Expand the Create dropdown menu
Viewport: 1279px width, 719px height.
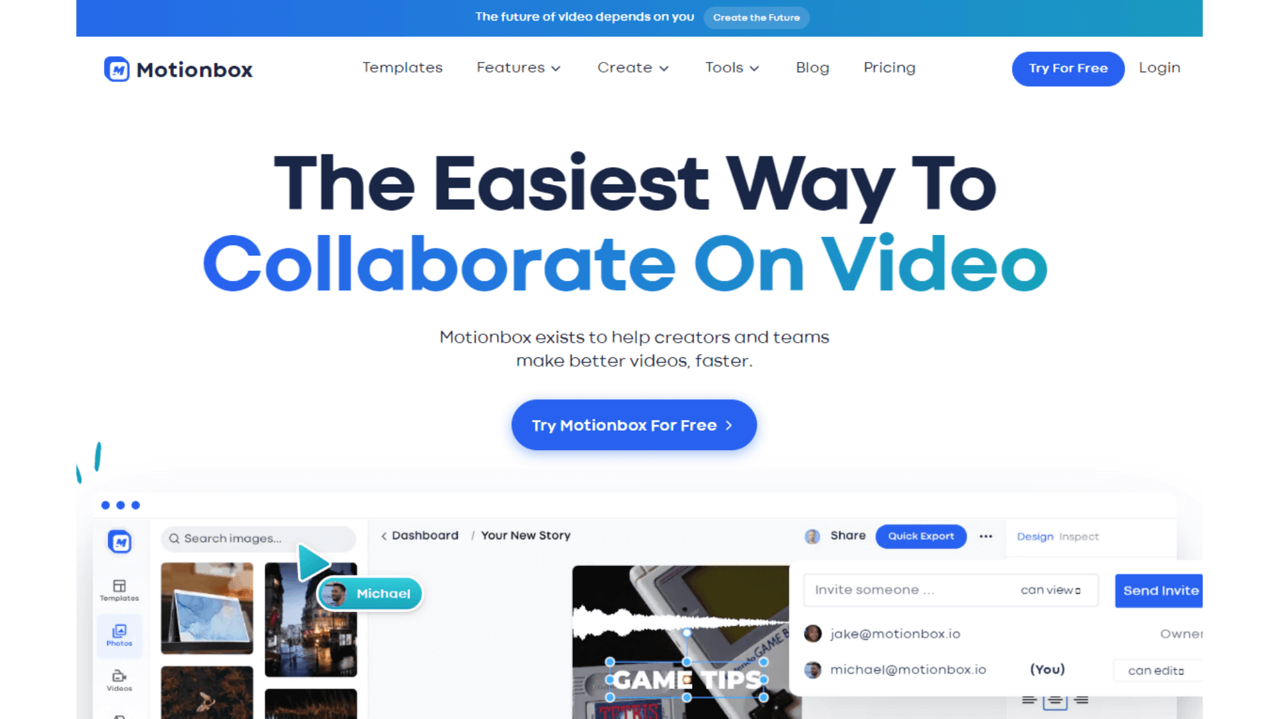tap(631, 68)
